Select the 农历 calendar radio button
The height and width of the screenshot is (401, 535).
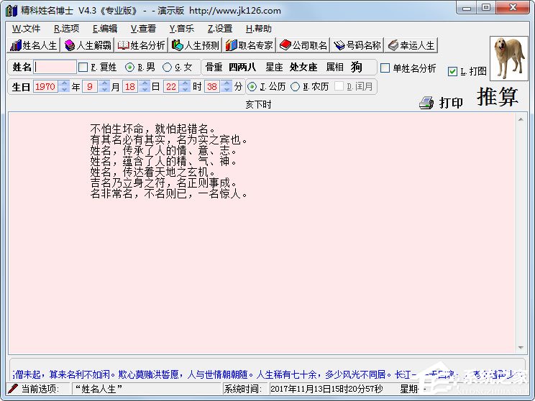click(x=295, y=87)
